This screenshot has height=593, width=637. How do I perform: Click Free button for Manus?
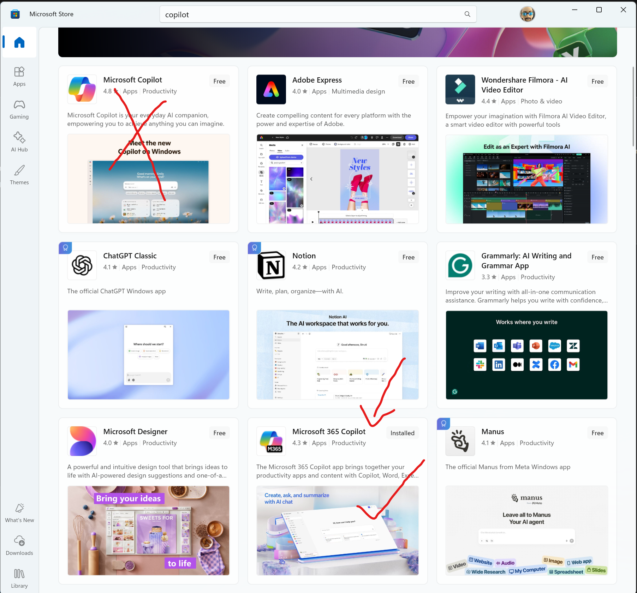pyautogui.click(x=597, y=433)
